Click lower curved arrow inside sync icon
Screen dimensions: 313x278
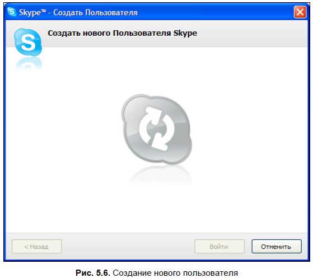tap(163, 138)
